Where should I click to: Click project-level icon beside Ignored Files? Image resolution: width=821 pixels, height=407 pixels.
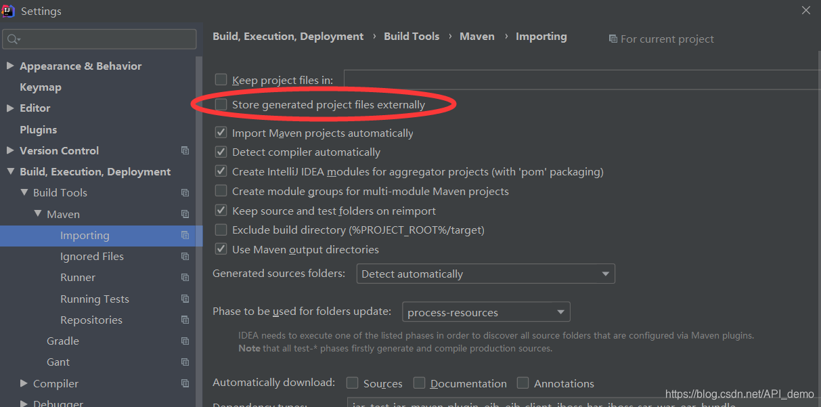pos(185,257)
